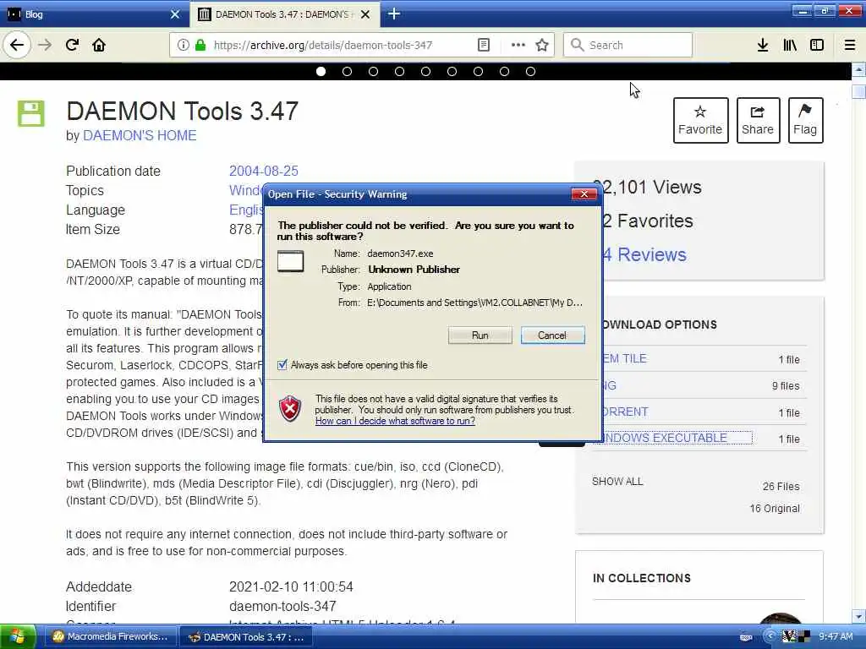
Task: Select the first carousel dot
Action: point(321,71)
